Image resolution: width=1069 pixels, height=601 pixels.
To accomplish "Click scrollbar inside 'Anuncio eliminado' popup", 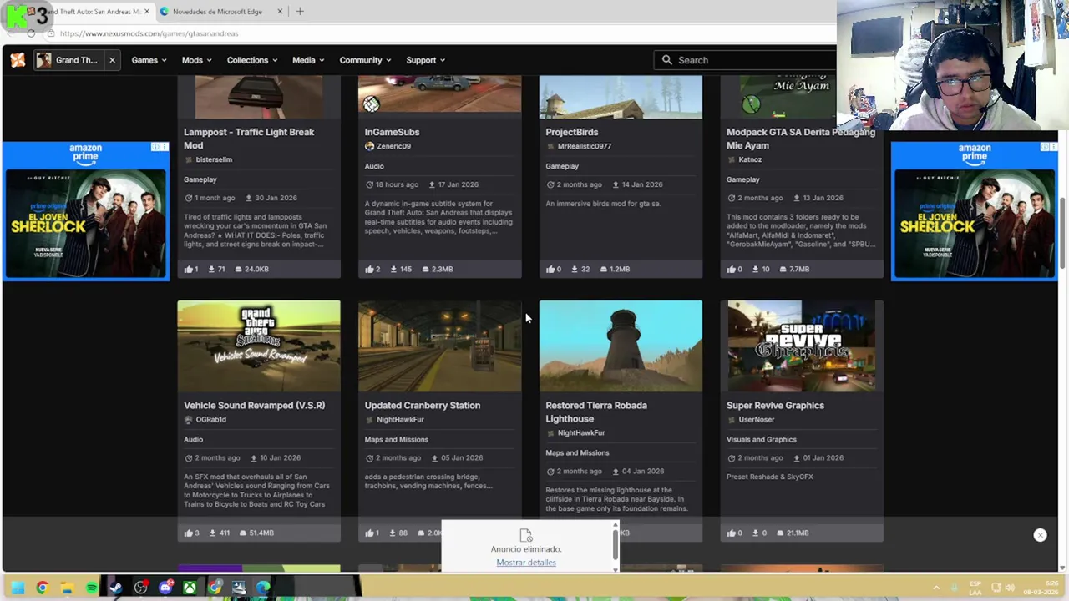I will [616, 547].
